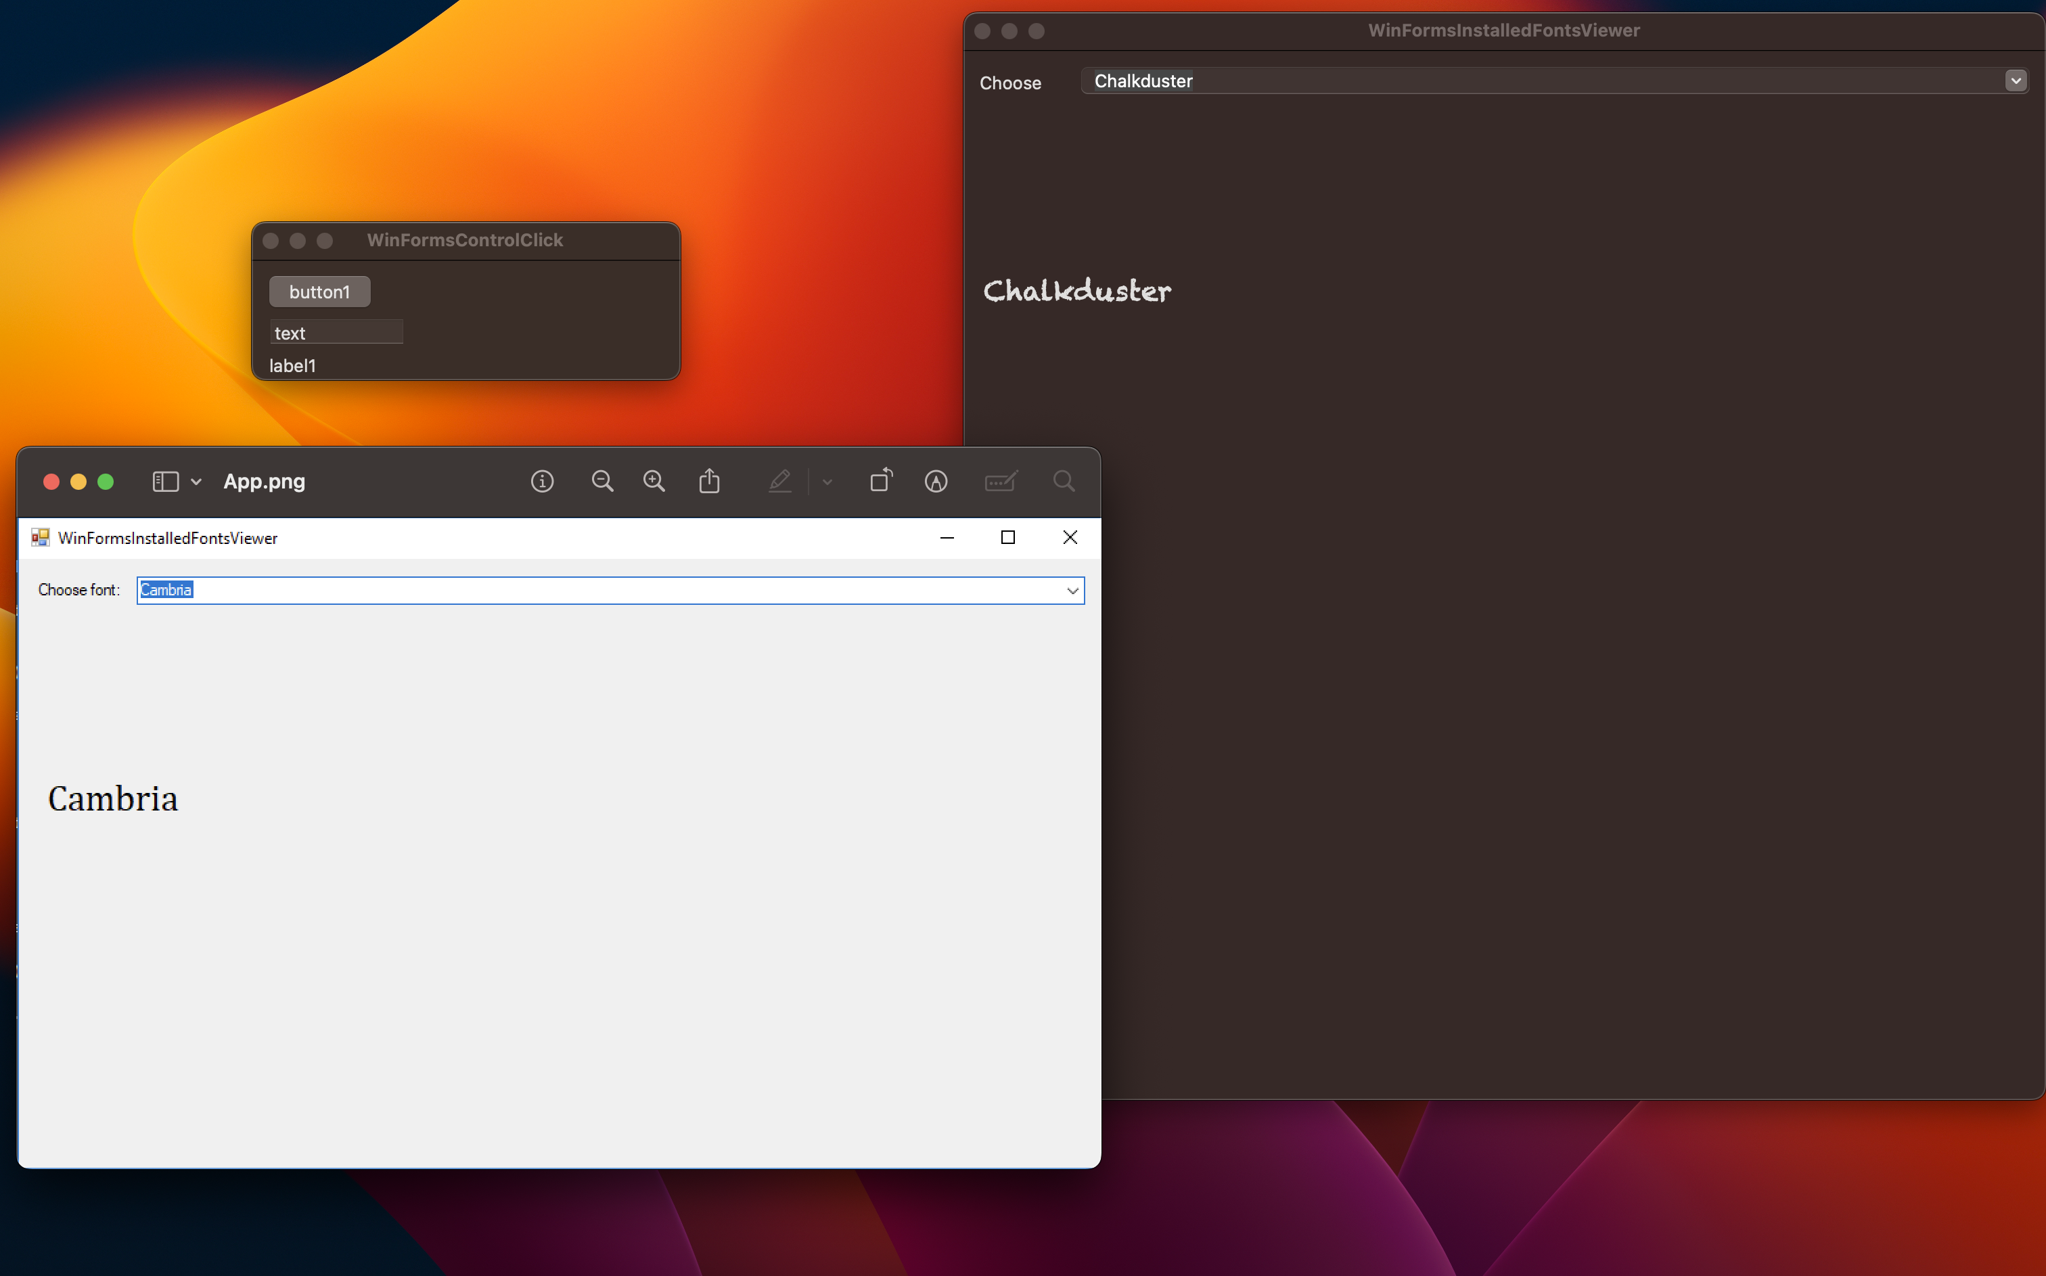Expand sidebar view options chevron

click(x=196, y=482)
